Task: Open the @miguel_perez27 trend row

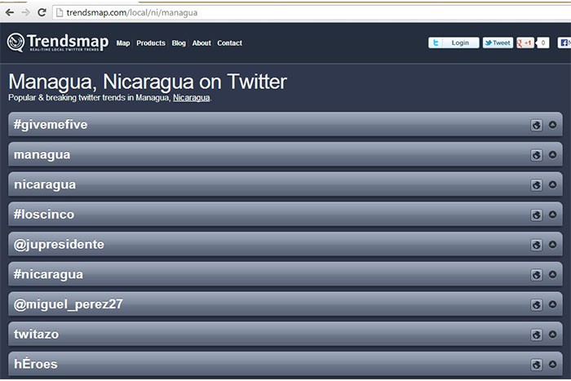Action: [285, 303]
